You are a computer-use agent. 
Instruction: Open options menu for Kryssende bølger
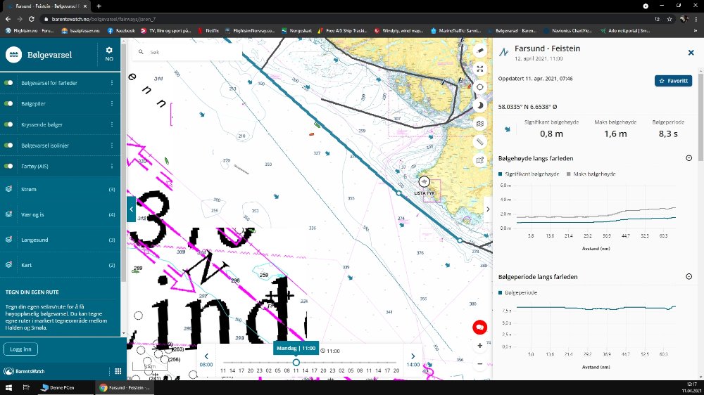pyautogui.click(x=112, y=124)
